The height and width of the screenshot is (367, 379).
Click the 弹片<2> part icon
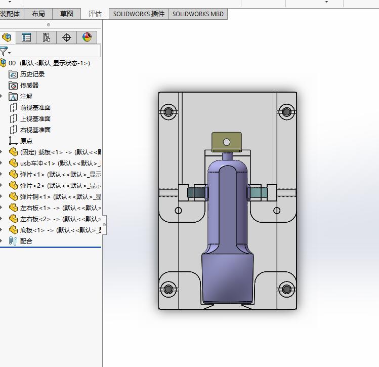pyautogui.click(x=13, y=185)
